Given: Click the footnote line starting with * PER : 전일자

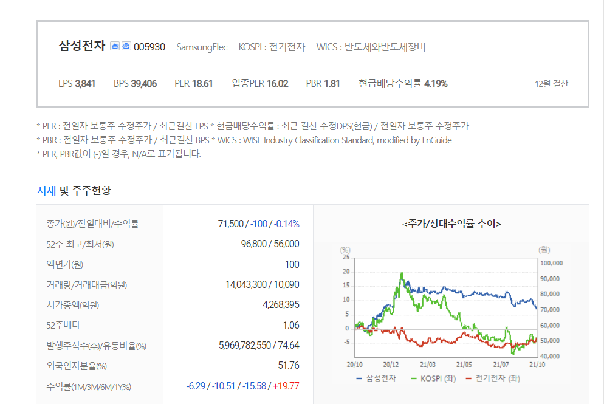Looking at the screenshot, I should point(253,126).
